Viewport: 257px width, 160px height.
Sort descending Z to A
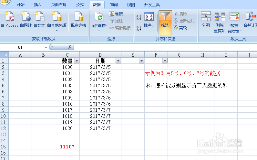[139, 28]
